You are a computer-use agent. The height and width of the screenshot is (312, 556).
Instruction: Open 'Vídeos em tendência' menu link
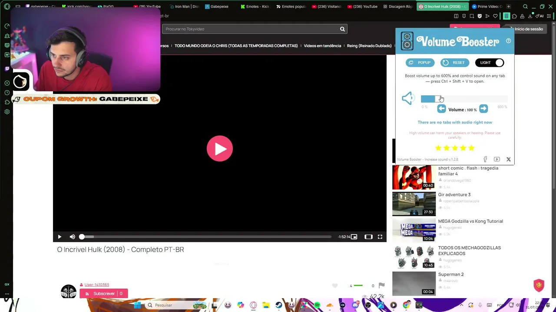(x=322, y=46)
